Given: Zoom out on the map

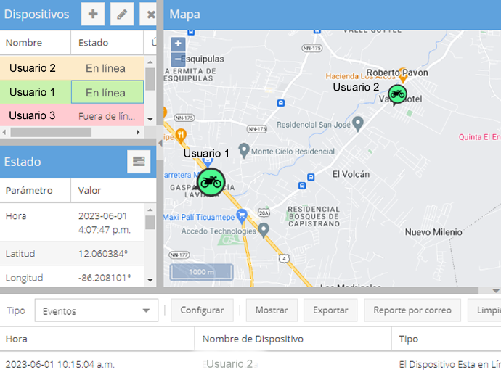Looking at the screenshot, I should pos(178,58).
